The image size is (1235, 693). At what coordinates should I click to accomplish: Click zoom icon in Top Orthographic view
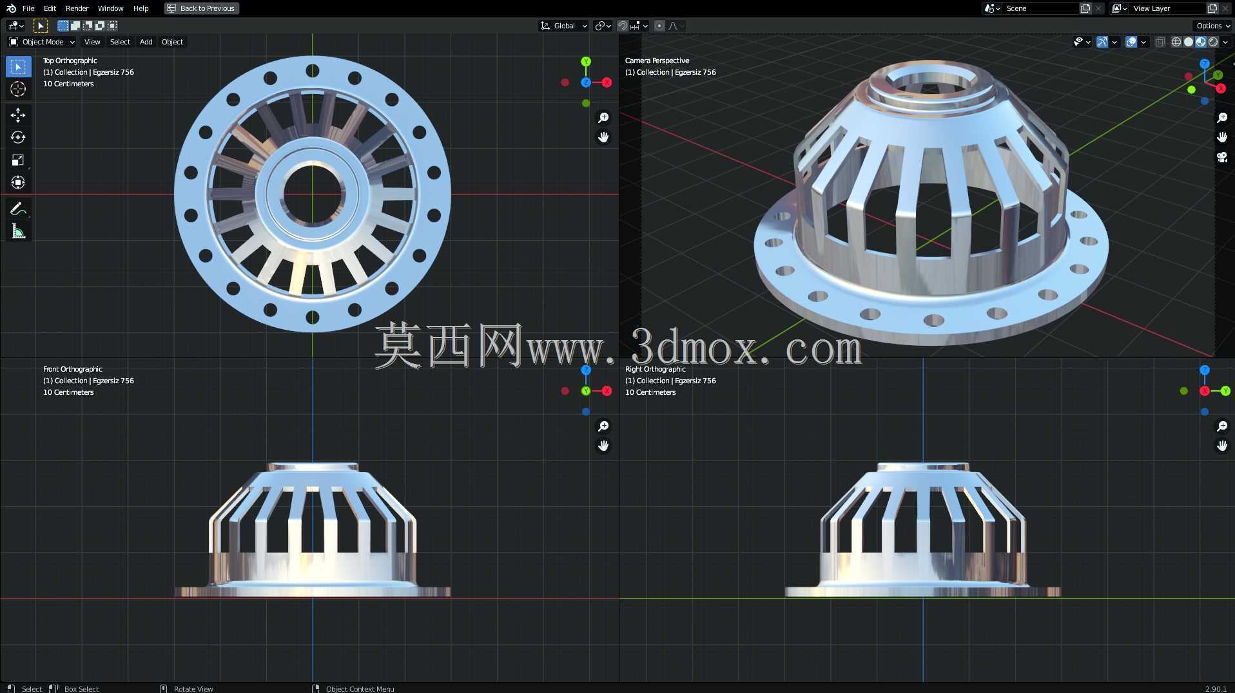pyautogui.click(x=603, y=118)
